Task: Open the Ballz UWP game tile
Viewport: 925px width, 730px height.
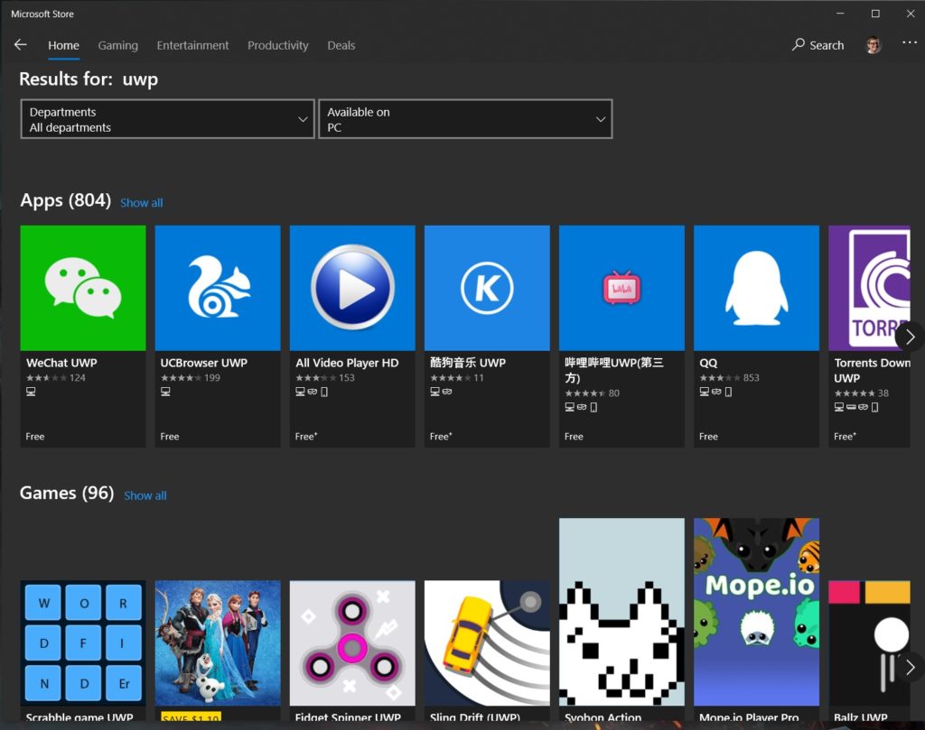Action: 869,642
